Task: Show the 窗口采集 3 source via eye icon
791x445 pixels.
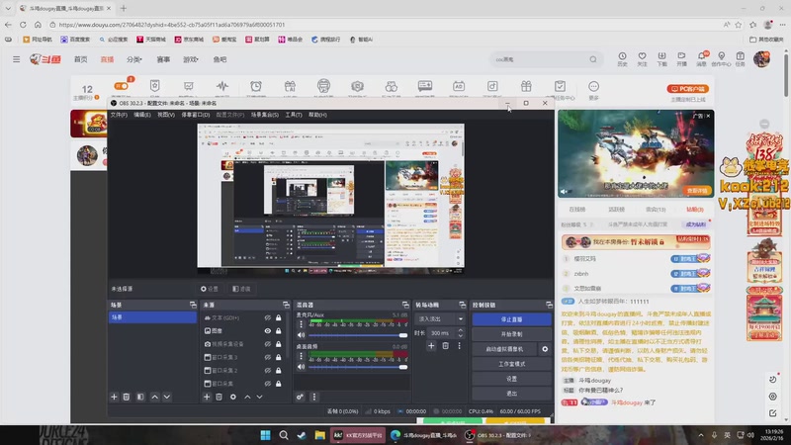Action: point(268,357)
